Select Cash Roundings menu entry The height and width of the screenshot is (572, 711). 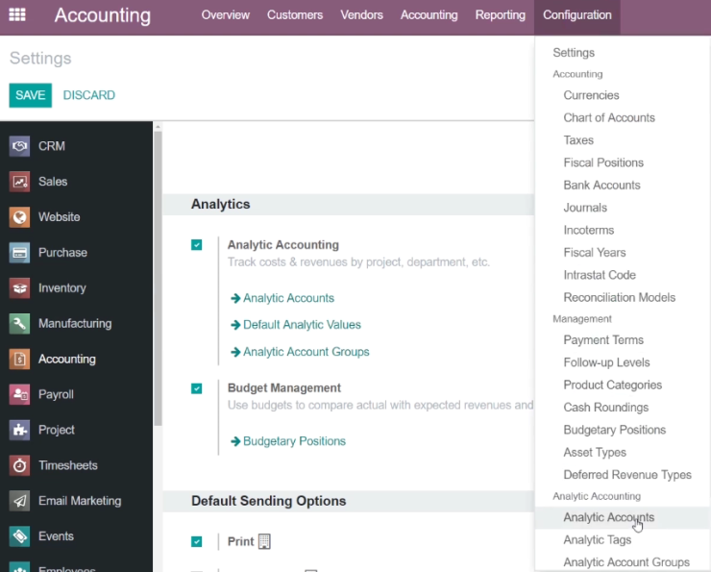(606, 408)
